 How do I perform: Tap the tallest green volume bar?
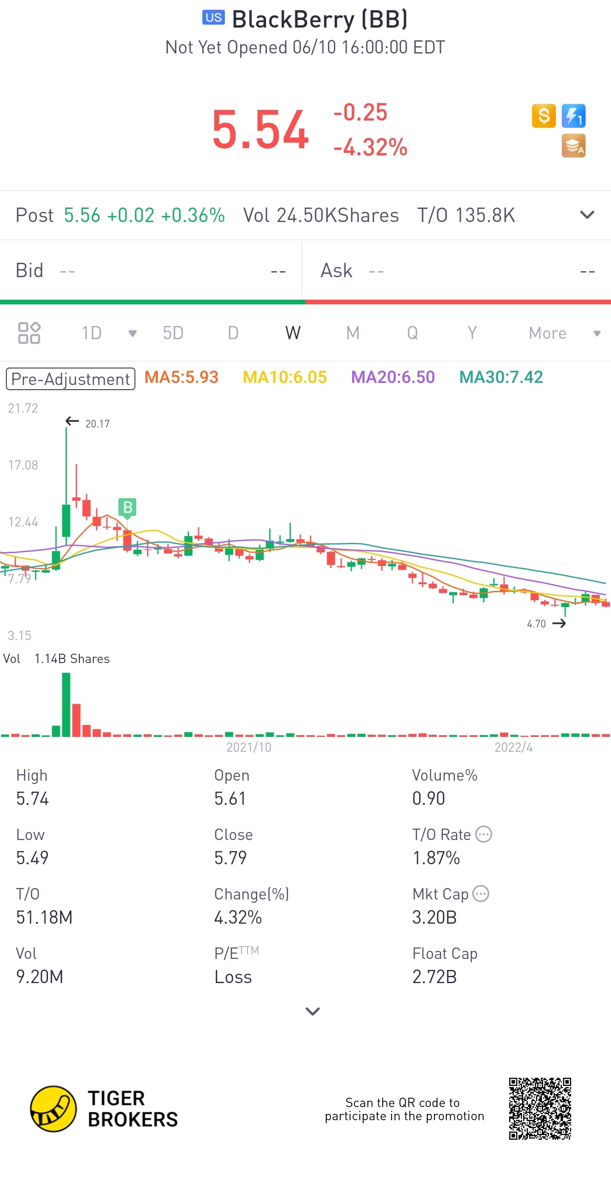coord(66,704)
